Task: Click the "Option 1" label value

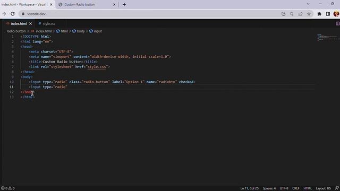Action: click(x=134, y=82)
